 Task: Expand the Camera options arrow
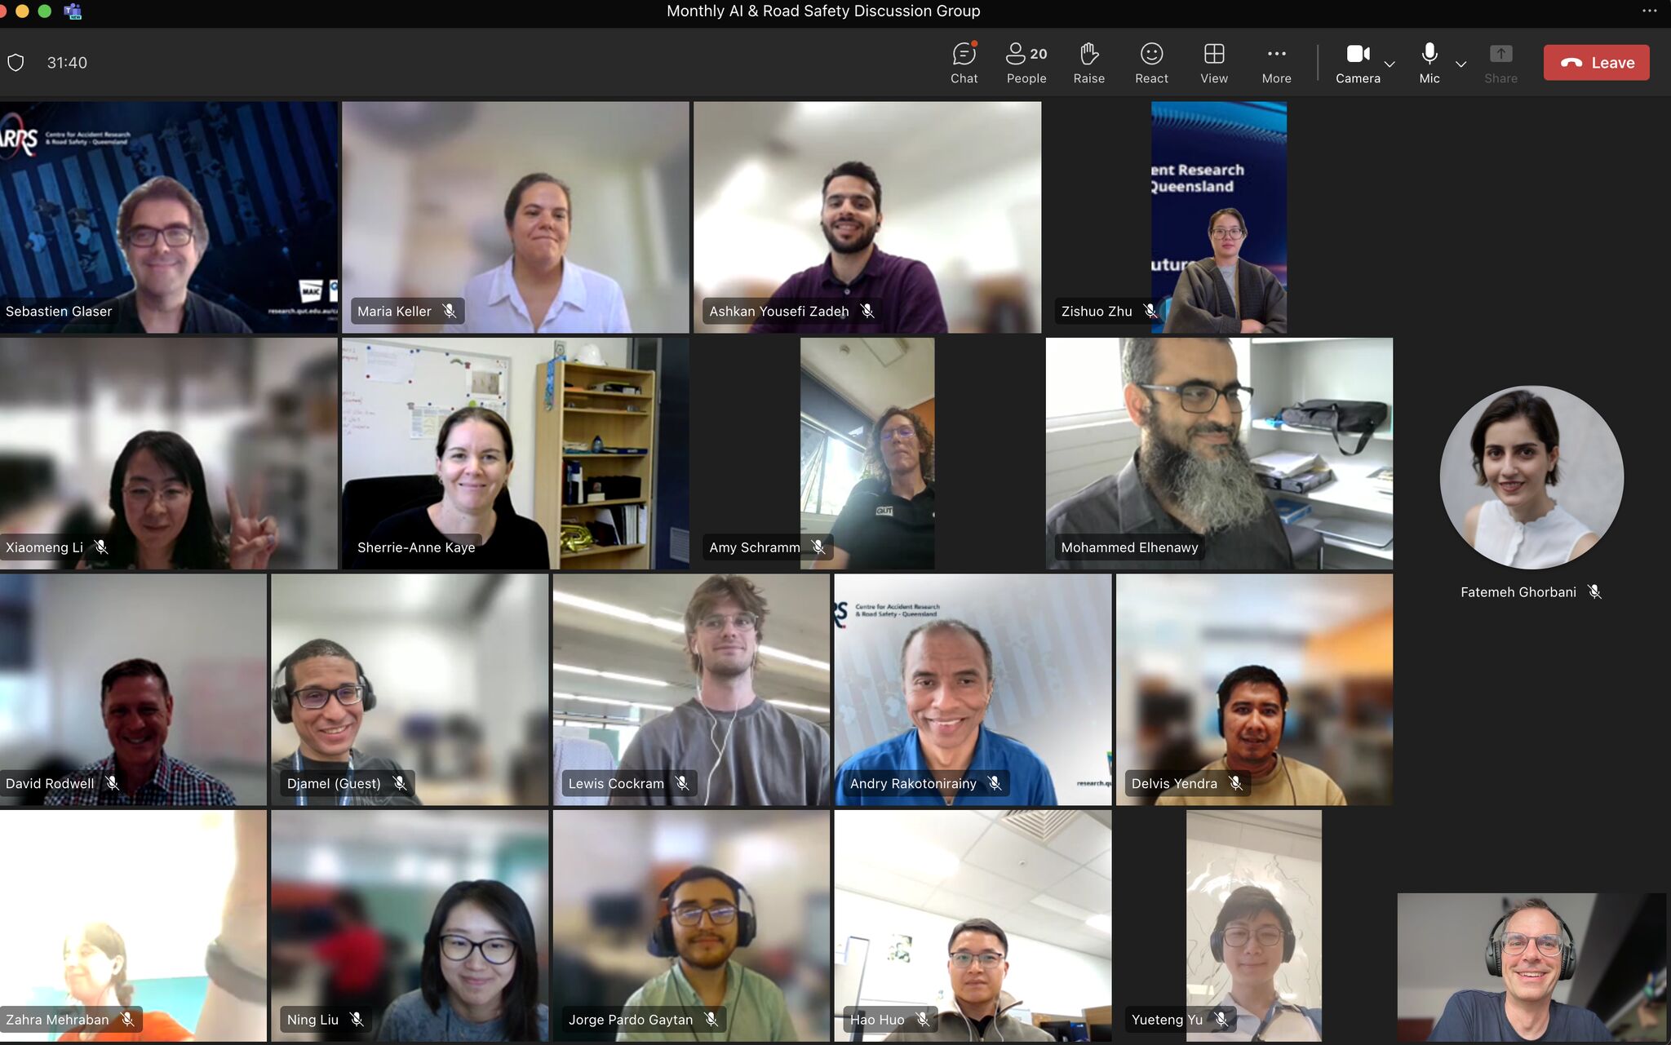[x=1390, y=64]
